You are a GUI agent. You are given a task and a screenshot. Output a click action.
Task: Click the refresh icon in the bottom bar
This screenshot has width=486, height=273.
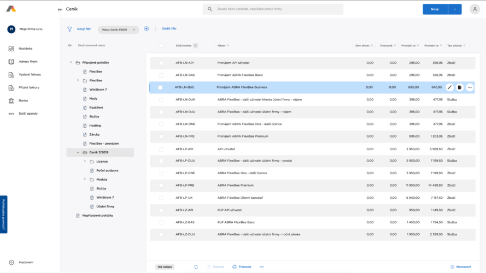(x=196, y=266)
